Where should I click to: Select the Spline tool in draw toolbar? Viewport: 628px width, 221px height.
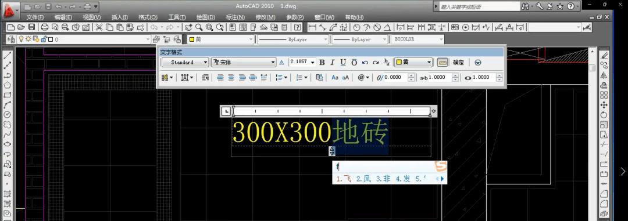pos(7,134)
